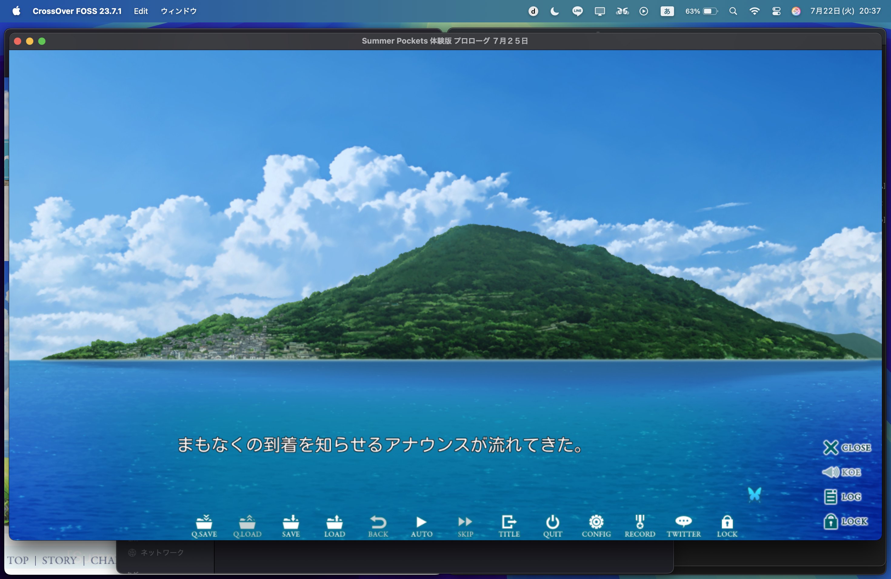The image size is (891, 579).
Task: Toggle Focus moon icon in menu bar
Action: [x=555, y=11]
